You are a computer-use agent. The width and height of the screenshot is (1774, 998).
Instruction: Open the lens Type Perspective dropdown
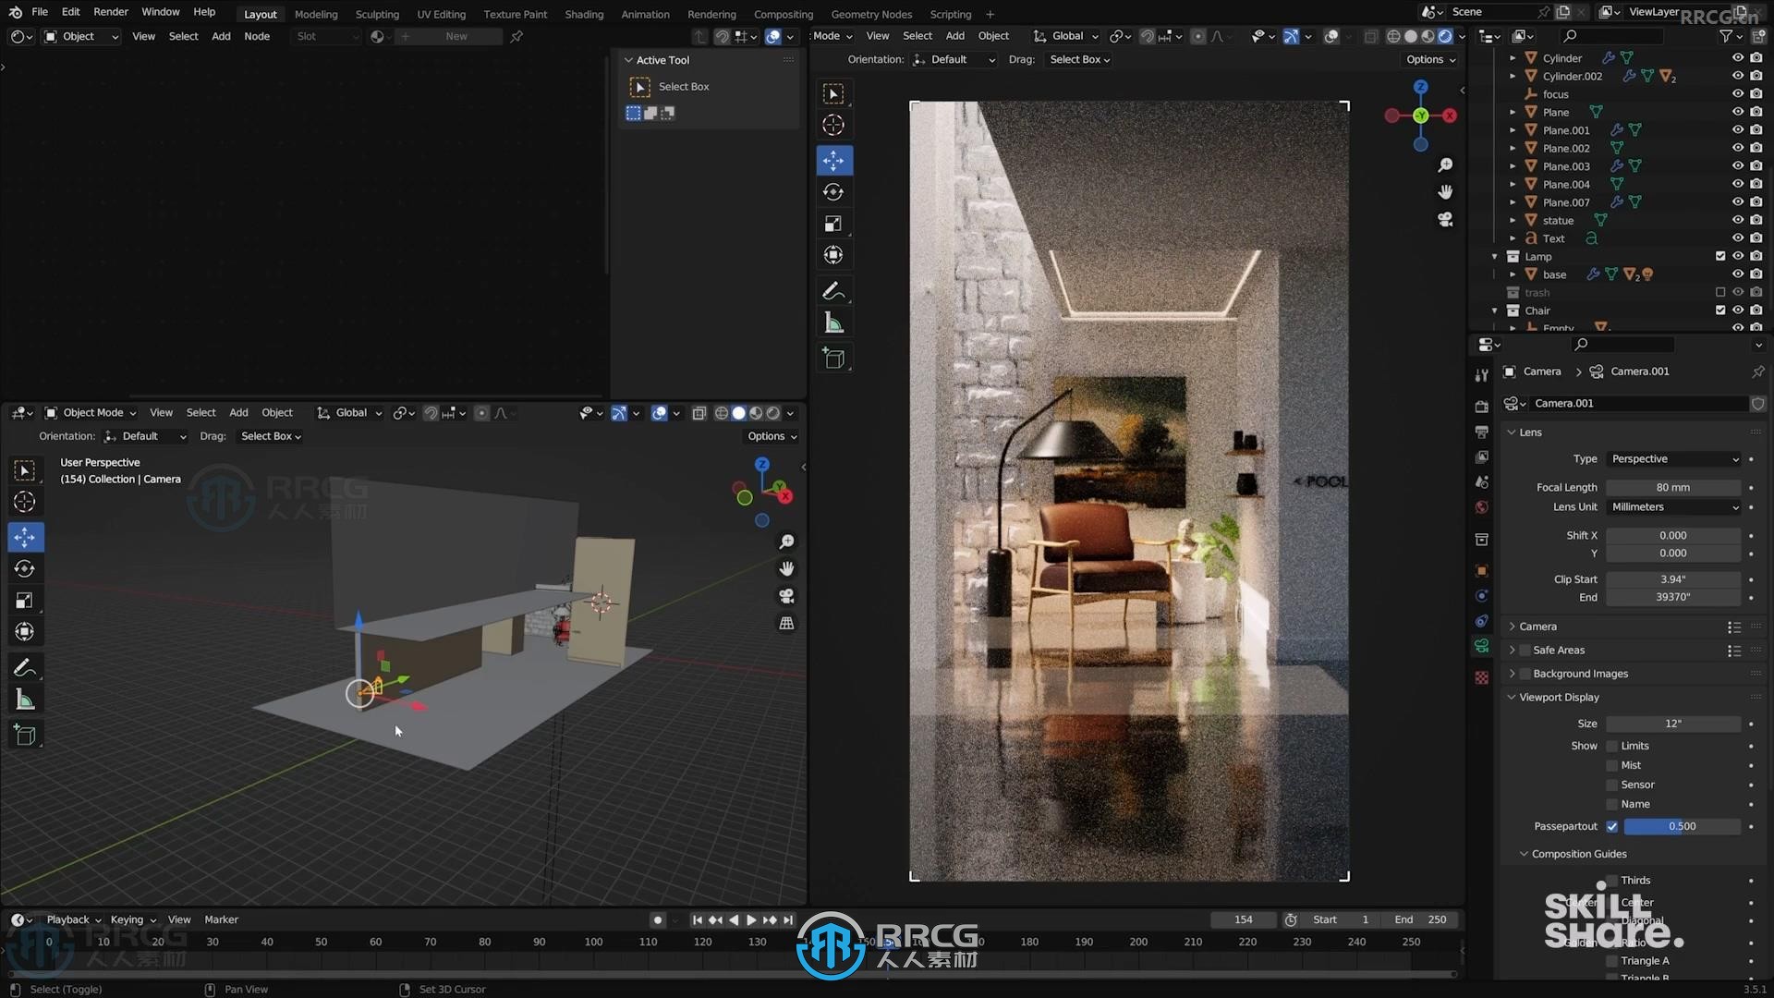coord(1674,459)
